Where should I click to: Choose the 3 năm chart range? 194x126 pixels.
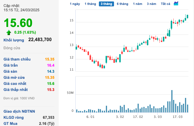(x=152, y=4)
